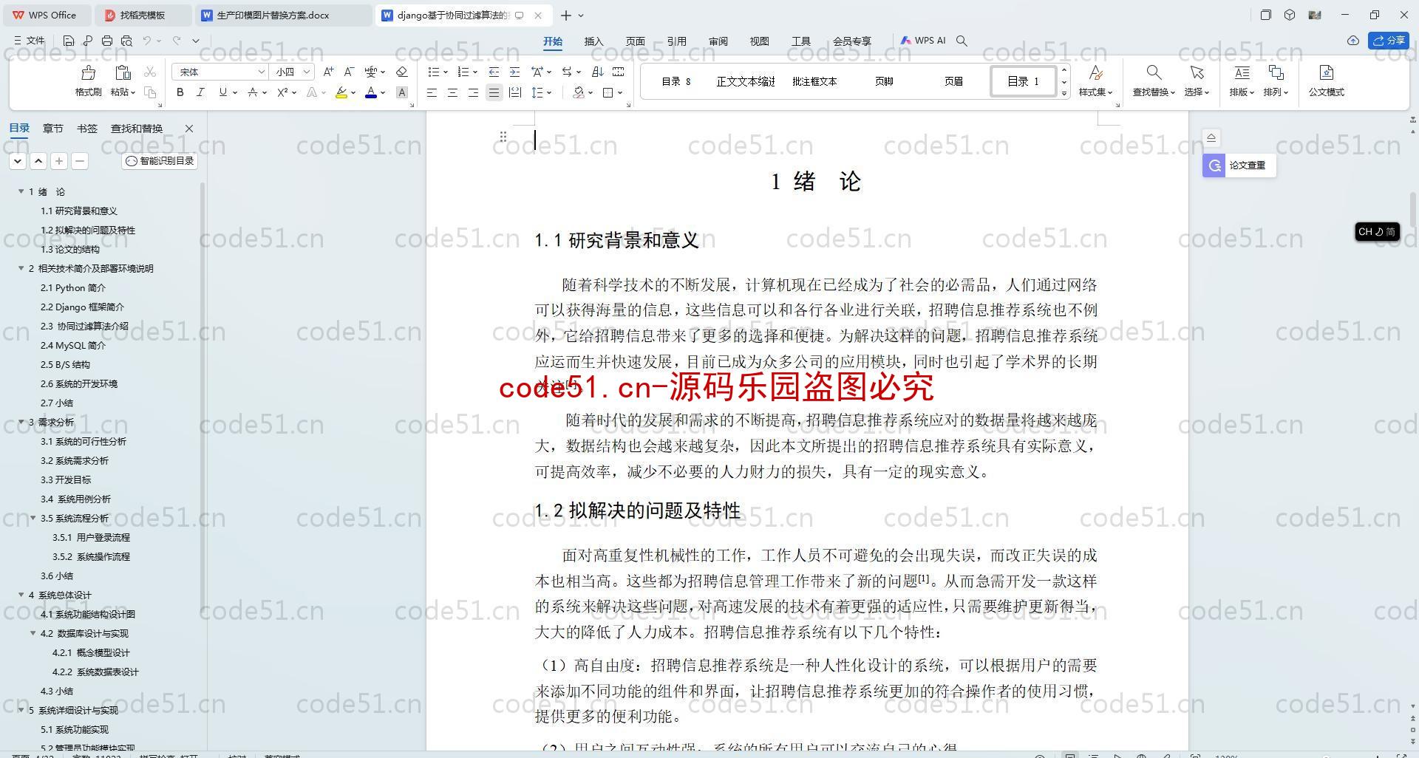Toggle justified paragraph alignment

point(494,92)
